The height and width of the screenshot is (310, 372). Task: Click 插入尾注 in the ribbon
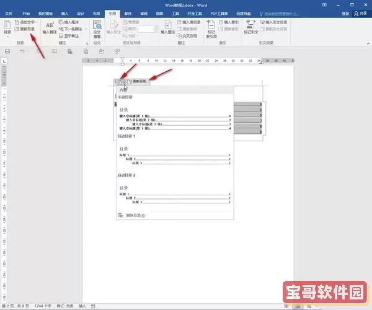[x=69, y=22]
